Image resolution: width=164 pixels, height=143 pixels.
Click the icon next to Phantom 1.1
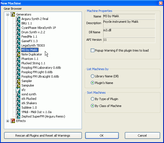[x=18, y=59]
